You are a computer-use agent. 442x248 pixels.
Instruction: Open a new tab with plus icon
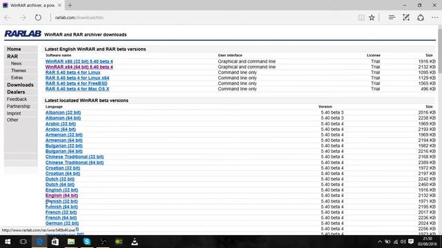[70, 5]
